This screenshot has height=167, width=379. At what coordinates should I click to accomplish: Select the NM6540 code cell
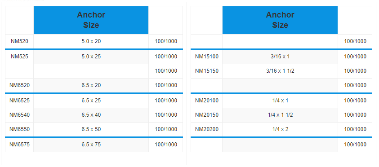pos(20,115)
